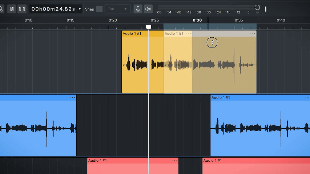
Task: Open the time format dropdown arrow
Action: (x=80, y=9)
